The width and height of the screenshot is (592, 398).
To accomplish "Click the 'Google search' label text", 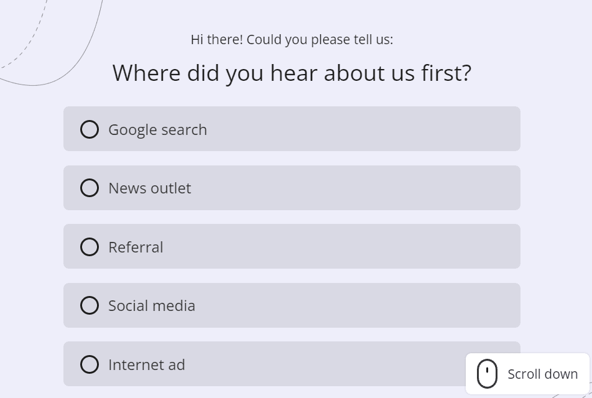I will 158,130.
